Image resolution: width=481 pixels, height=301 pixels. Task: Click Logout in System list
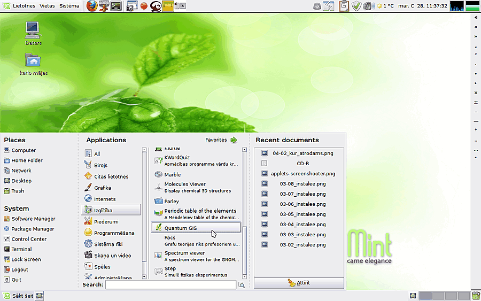(16, 269)
